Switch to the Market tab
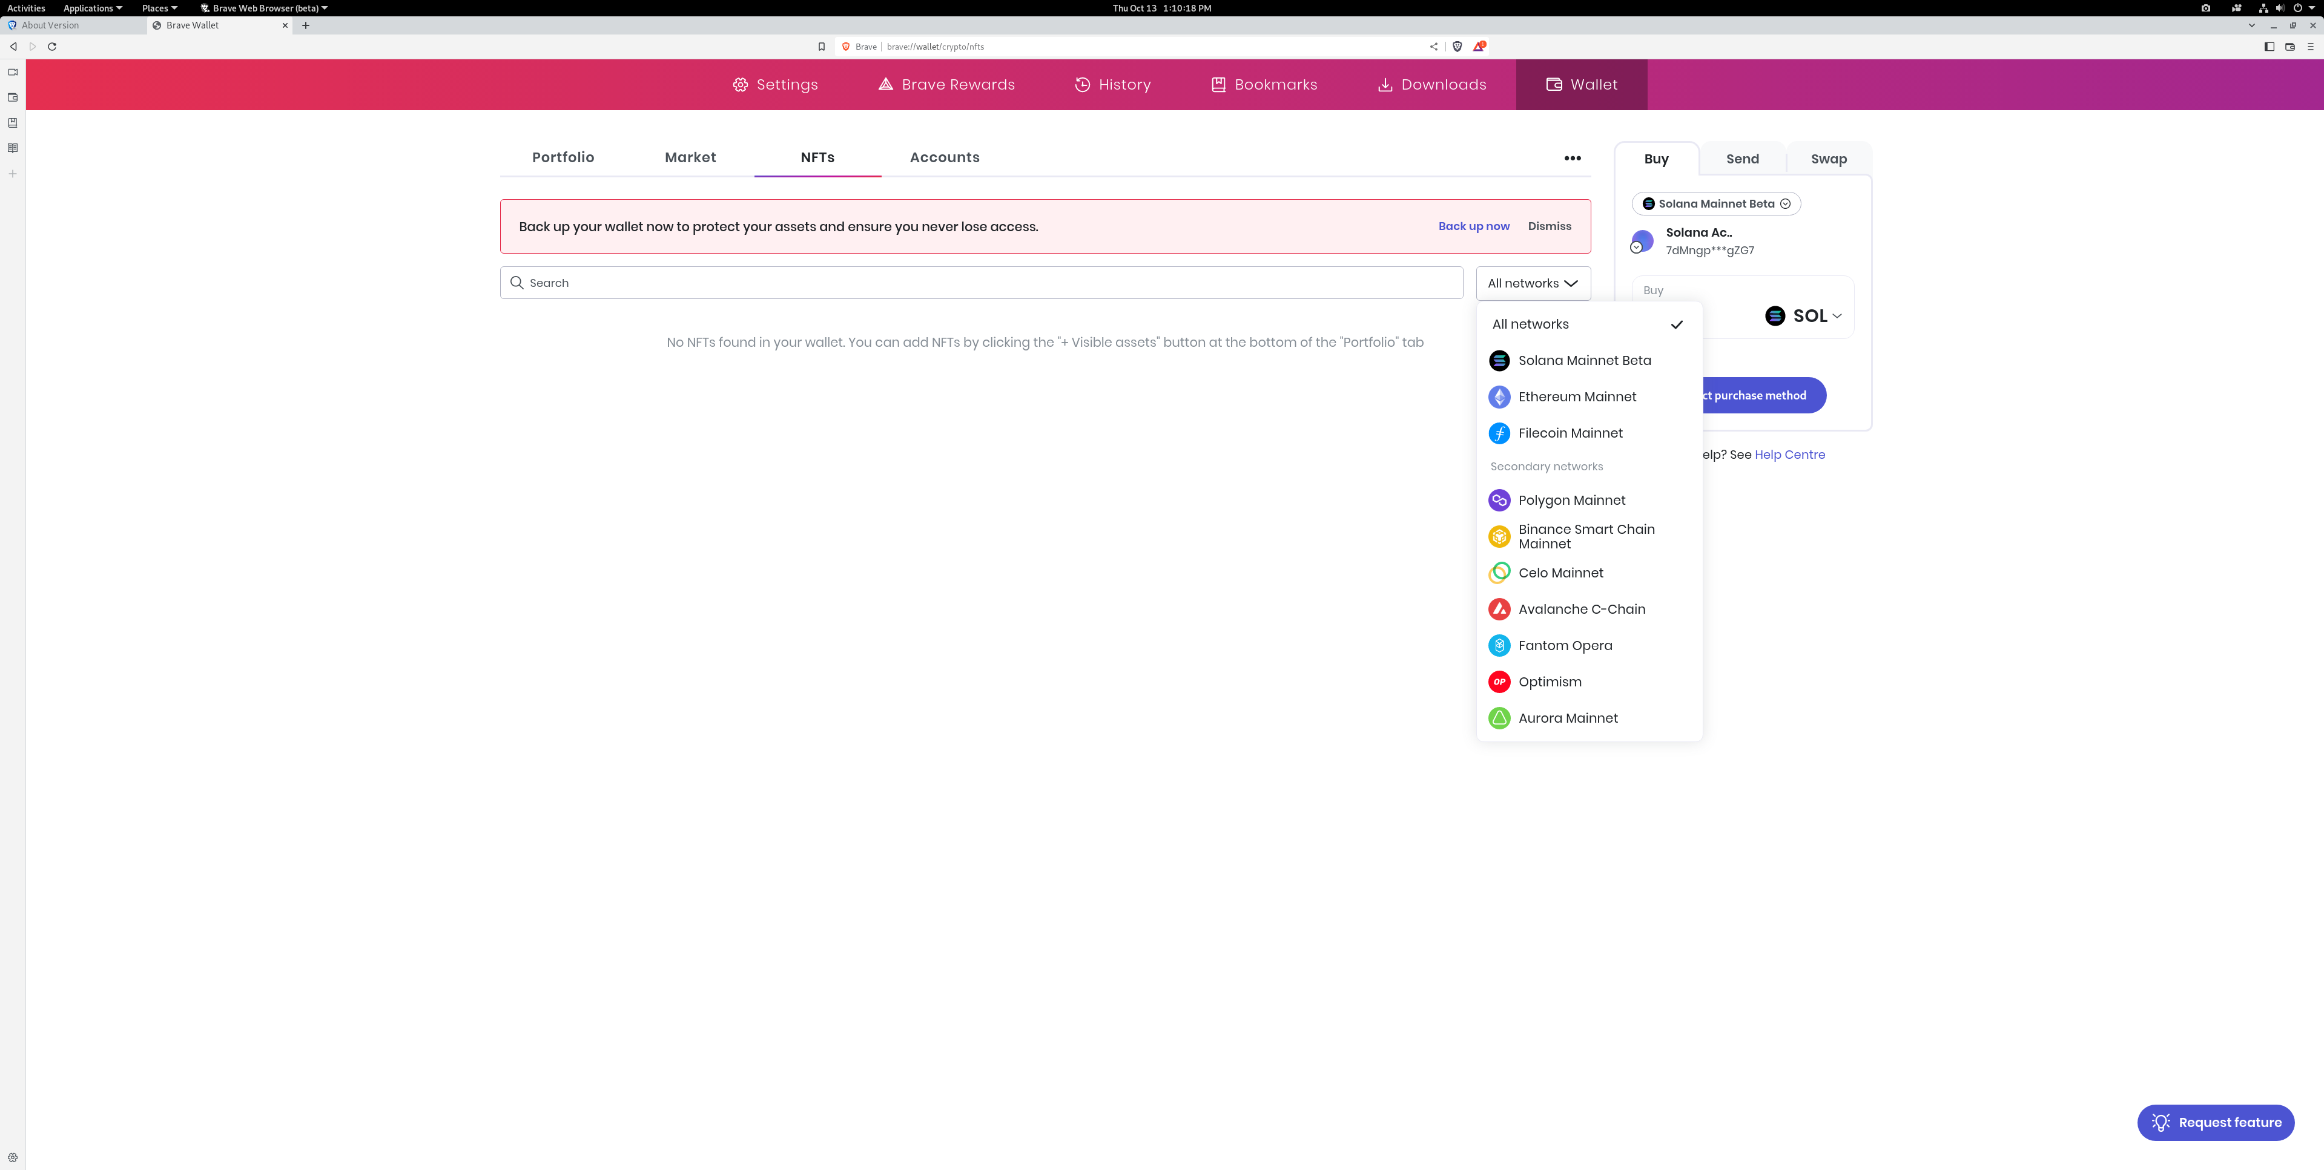2324x1170 pixels. (690, 157)
